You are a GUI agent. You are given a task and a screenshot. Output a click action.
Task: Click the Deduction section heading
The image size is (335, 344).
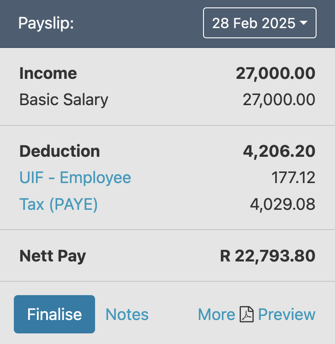(x=60, y=151)
